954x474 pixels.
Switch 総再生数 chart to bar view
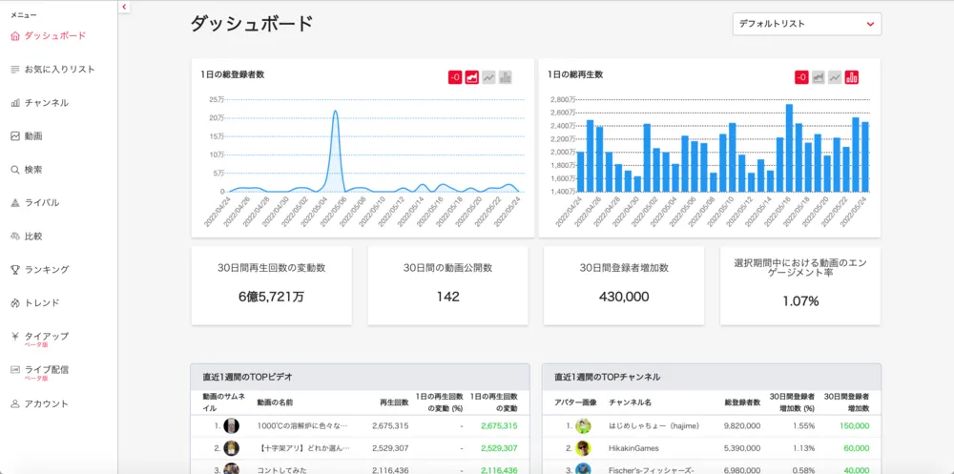point(852,77)
